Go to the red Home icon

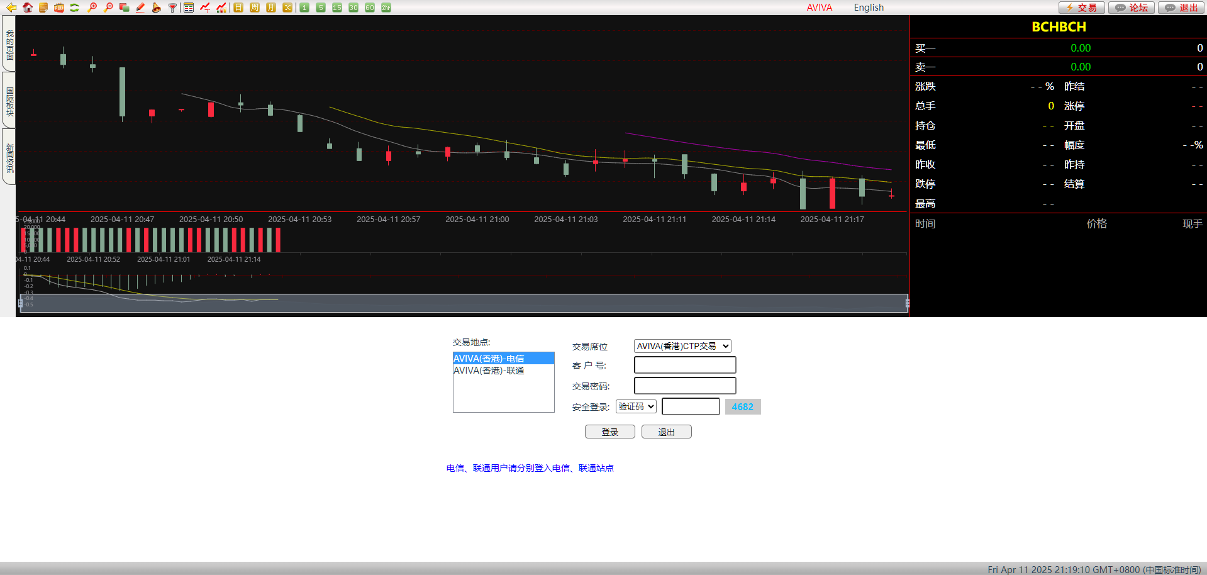point(28,8)
